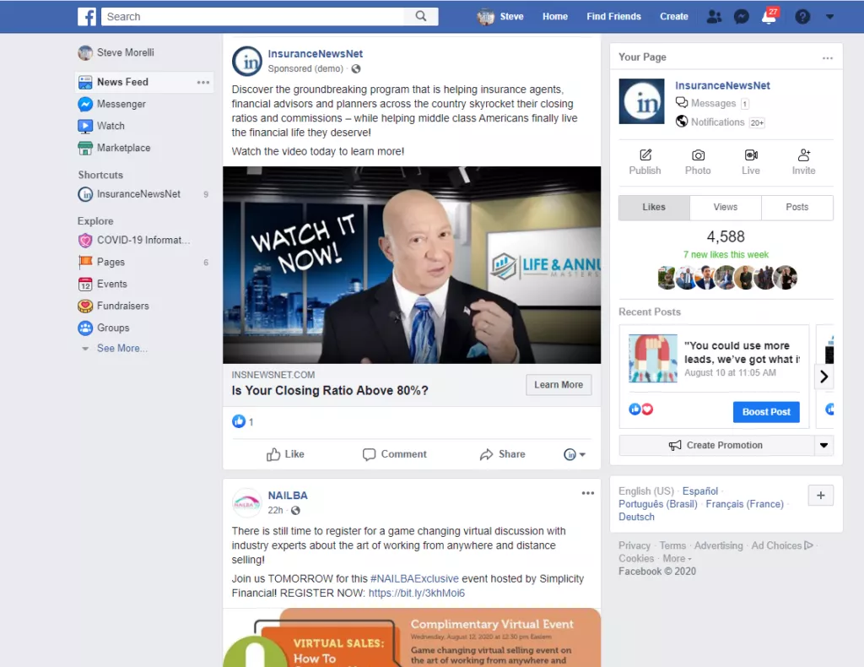Screen dimensions: 864x667
Task: Open Watch in the left sidebar
Action: 111,126
